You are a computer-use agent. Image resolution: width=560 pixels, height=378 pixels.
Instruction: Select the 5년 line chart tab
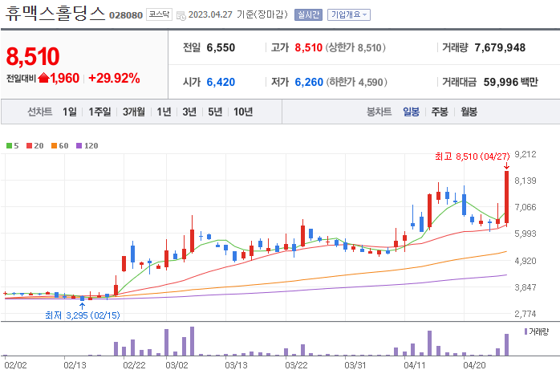pyautogui.click(x=215, y=112)
